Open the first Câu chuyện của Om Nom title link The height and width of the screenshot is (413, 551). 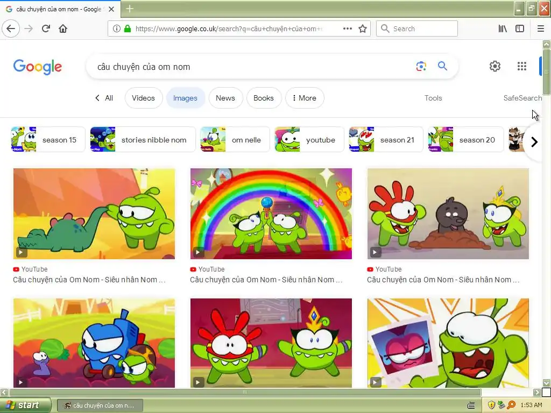(x=89, y=280)
